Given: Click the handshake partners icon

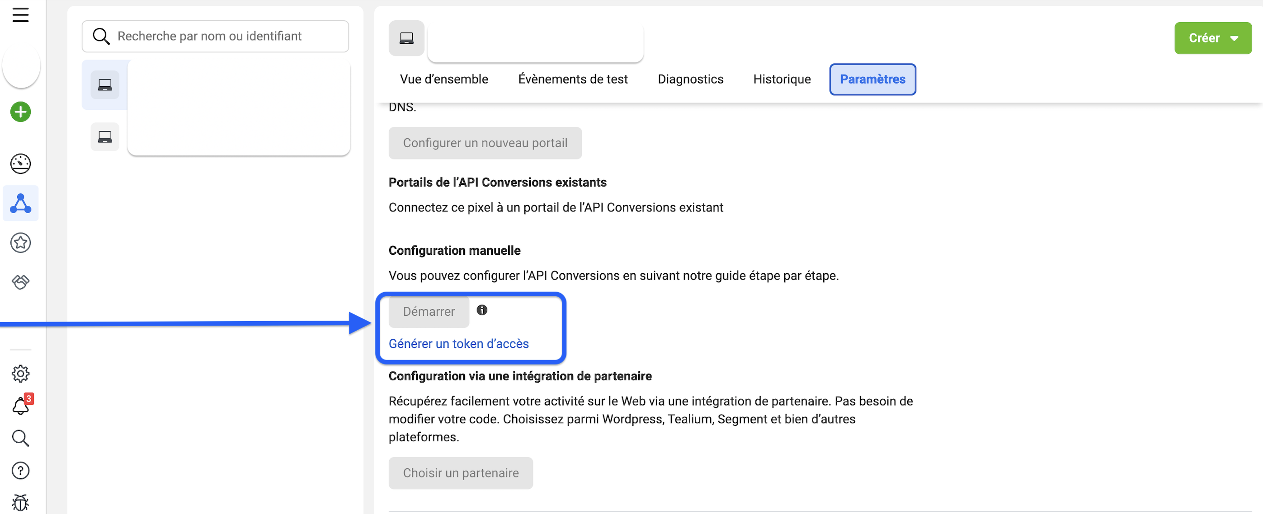Looking at the screenshot, I should (x=21, y=282).
